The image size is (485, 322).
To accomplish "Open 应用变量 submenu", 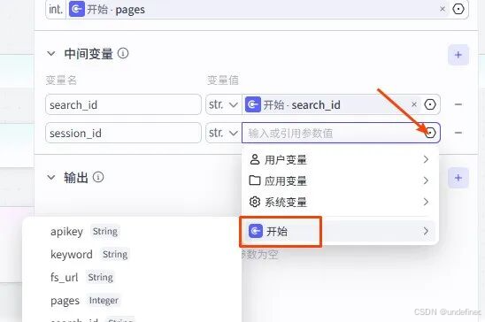I will point(340,180).
